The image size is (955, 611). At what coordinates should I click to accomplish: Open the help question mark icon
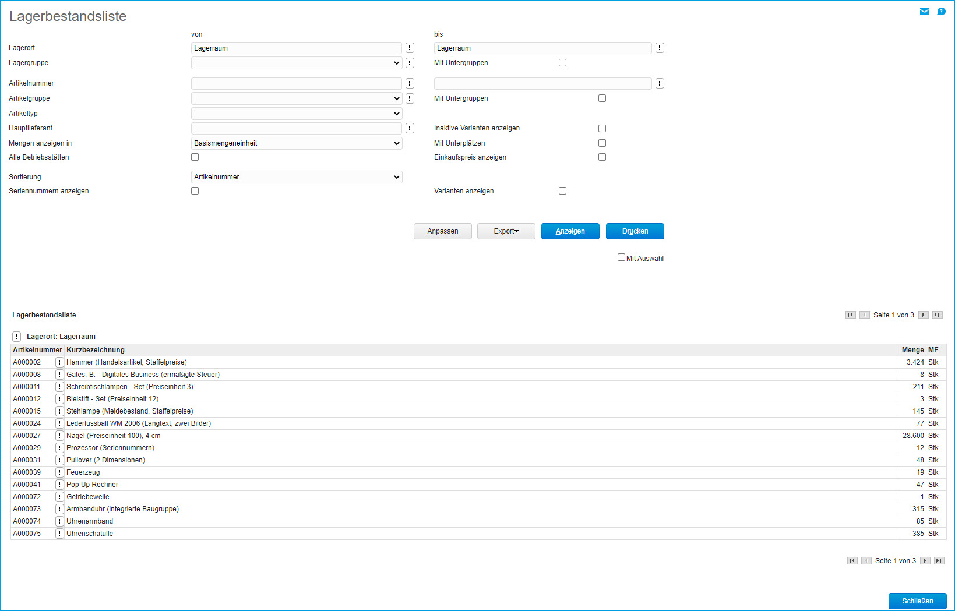(x=941, y=12)
